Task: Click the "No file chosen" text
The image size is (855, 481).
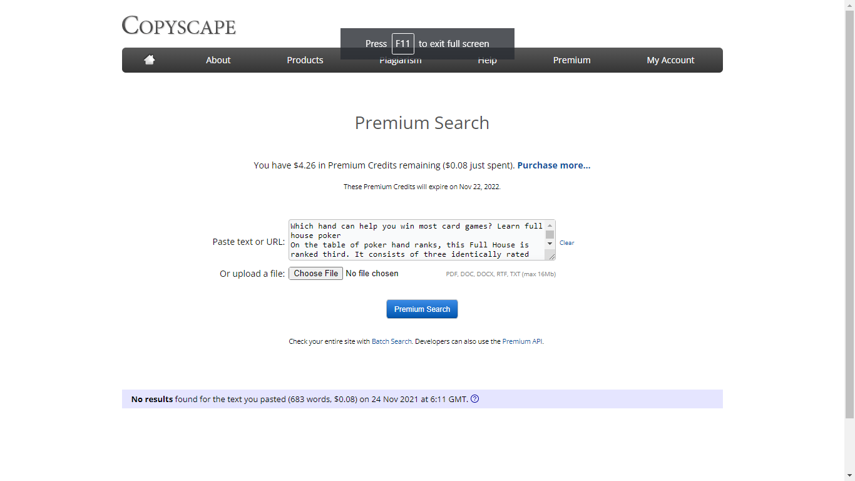Action: (x=372, y=273)
